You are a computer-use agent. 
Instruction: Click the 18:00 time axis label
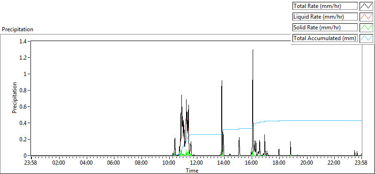[279, 163]
